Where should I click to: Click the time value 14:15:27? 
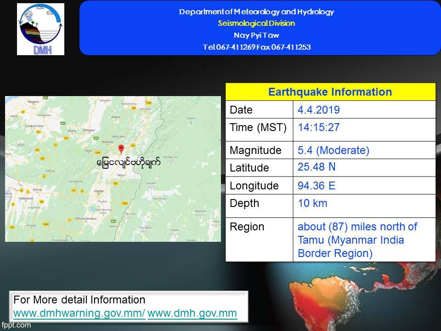coord(318,127)
